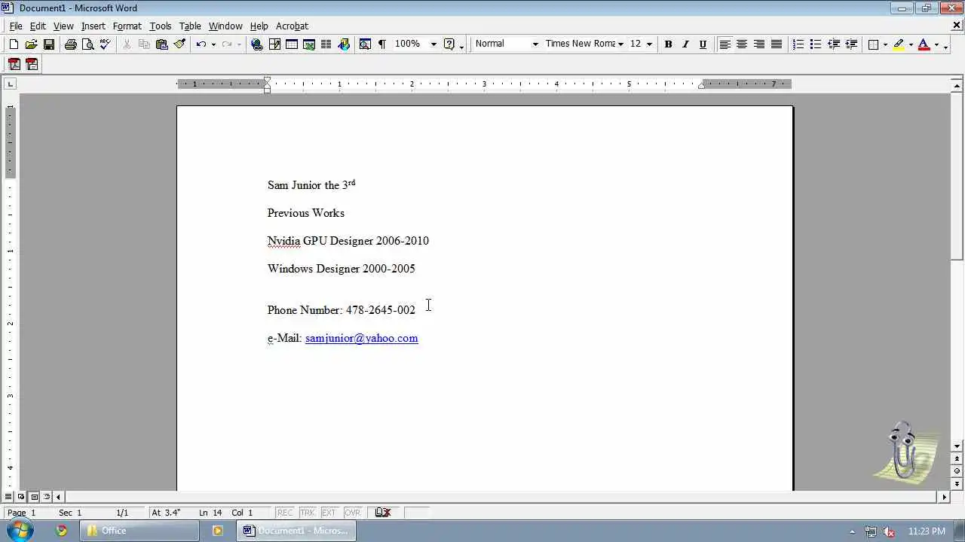Open the Edit menu
The height and width of the screenshot is (542, 965).
[x=38, y=26]
